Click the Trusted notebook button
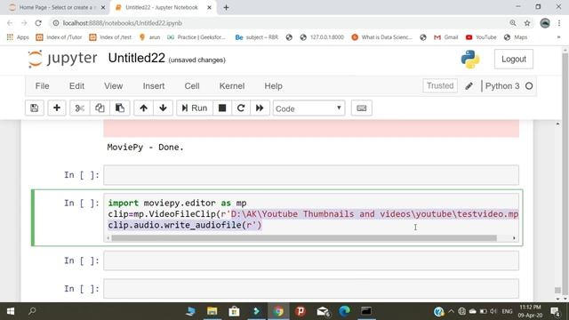The width and height of the screenshot is (569, 320). click(x=440, y=86)
